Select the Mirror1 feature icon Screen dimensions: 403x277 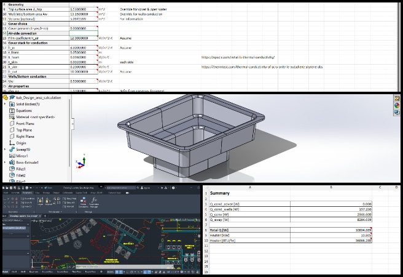[12, 156]
